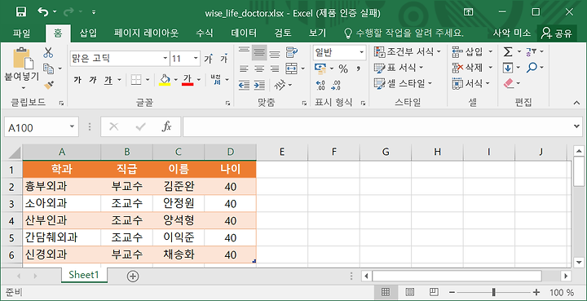Open the font name 맑은 고딕 dropdown
Viewport: 587px width, 301px height.
pos(165,59)
